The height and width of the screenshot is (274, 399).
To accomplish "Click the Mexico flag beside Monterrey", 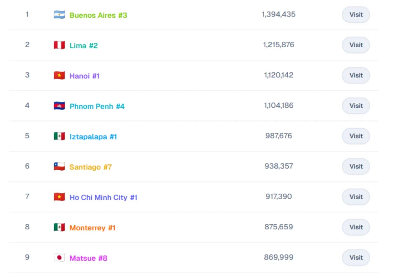I will (59, 227).
